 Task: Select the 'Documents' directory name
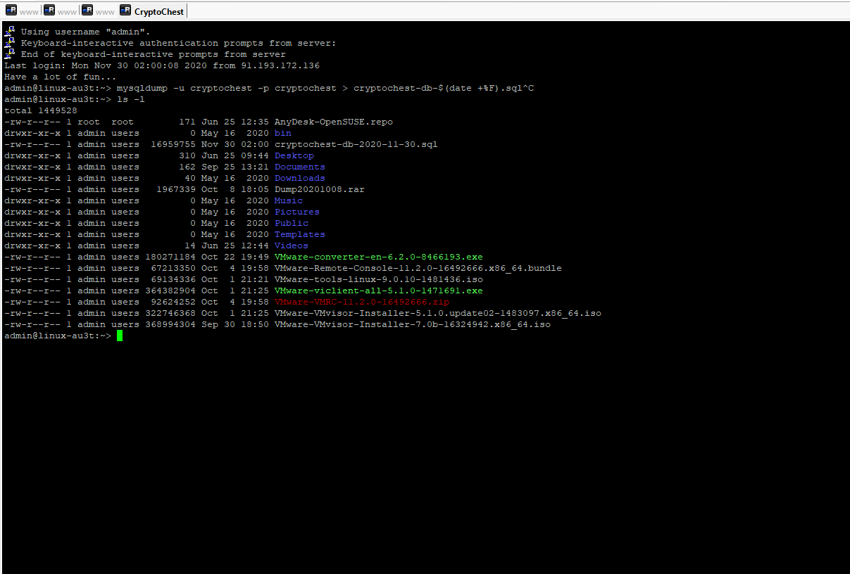coord(300,167)
